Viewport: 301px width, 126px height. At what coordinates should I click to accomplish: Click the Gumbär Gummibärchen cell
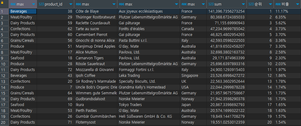pos(96,116)
